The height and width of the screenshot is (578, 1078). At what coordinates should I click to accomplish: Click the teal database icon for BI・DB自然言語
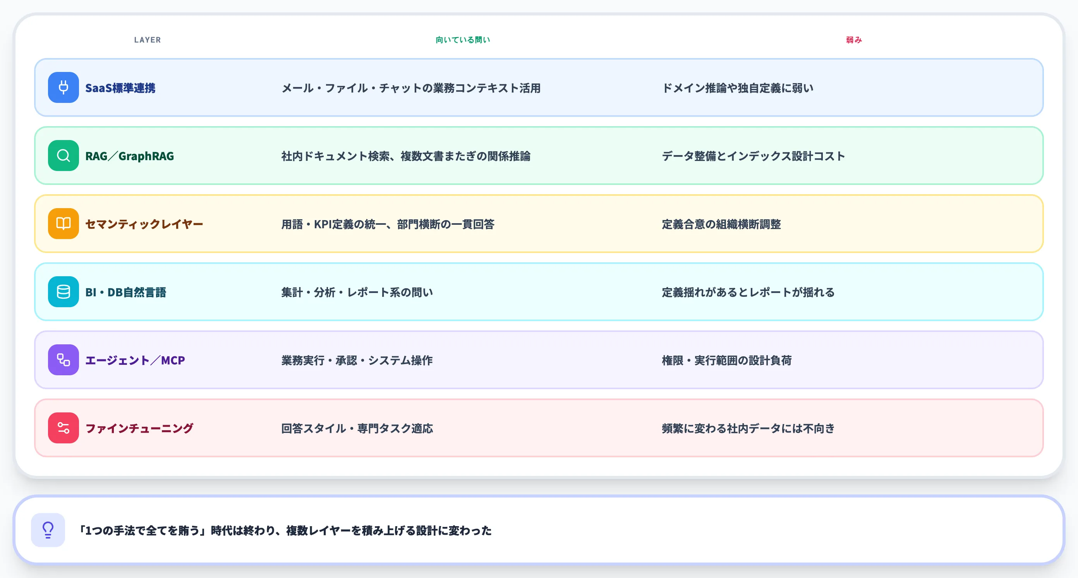coord(63,292)
